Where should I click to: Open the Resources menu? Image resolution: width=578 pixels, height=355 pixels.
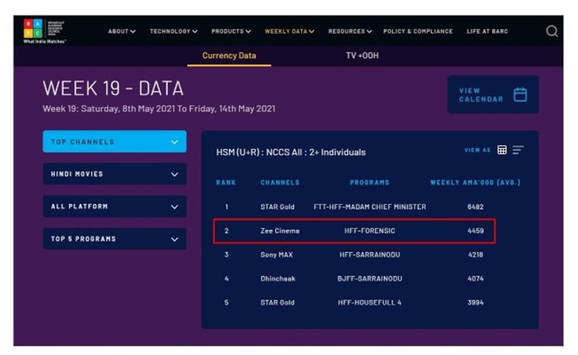(x=350, y=32)
